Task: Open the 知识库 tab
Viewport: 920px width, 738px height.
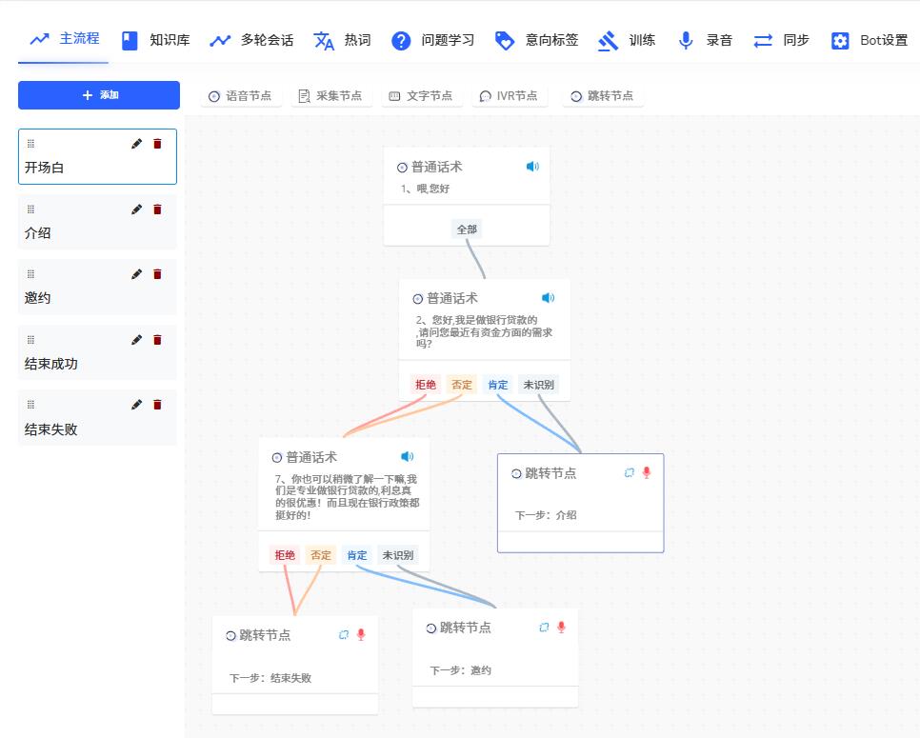Action: tap(156, 40)
